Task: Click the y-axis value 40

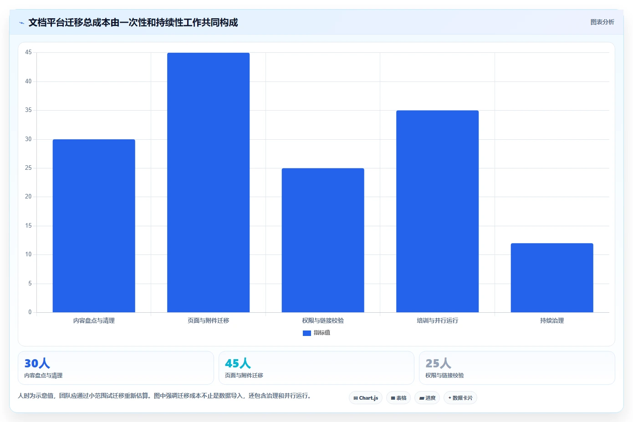Action: tap(28, 81)
